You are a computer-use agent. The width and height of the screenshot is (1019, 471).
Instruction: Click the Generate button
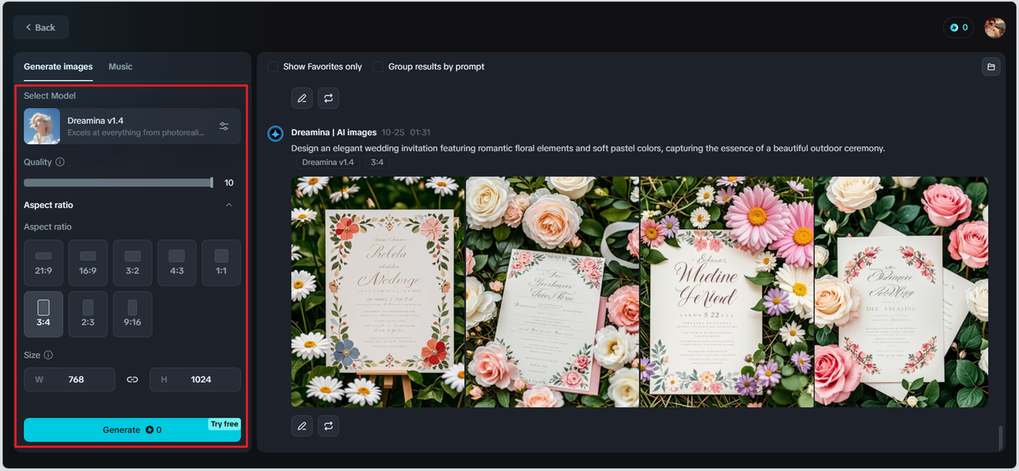click(132, 430)
